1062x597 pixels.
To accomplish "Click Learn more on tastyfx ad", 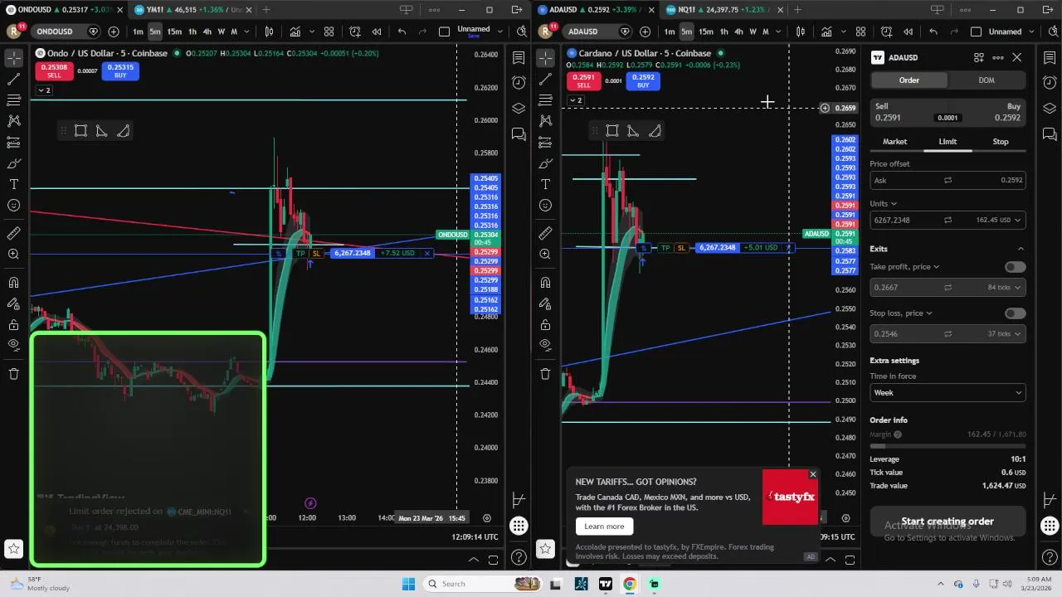I will coord(604,527).
